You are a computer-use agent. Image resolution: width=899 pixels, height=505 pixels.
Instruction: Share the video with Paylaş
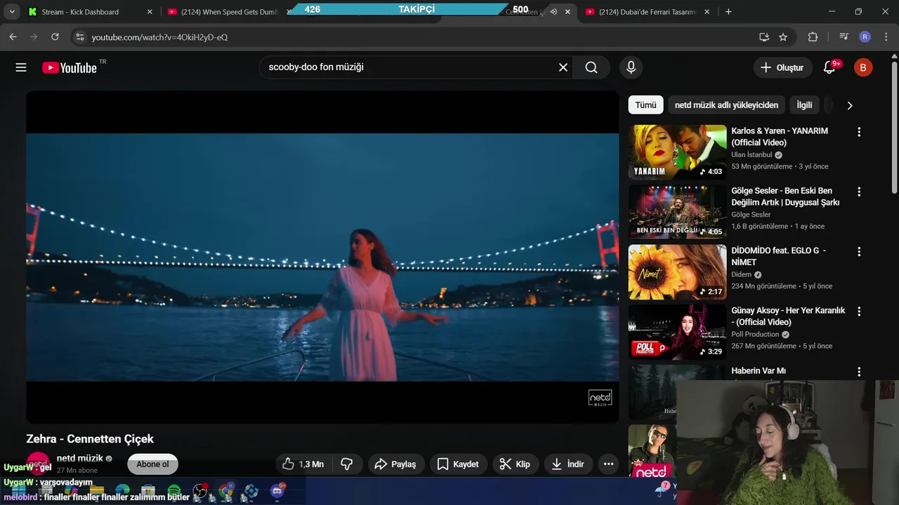pos(396,464)
